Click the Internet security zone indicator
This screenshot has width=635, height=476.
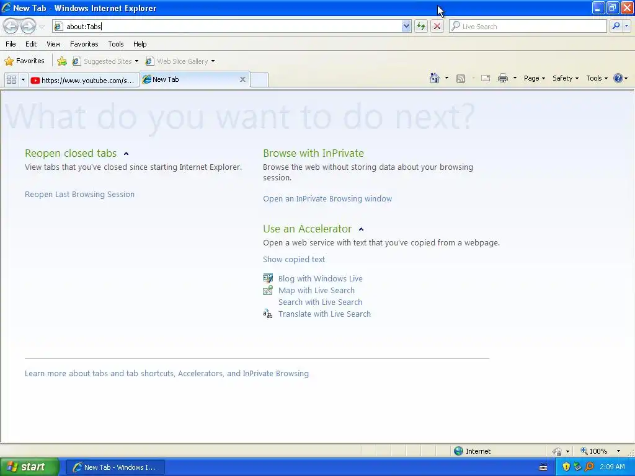point(472,451)
